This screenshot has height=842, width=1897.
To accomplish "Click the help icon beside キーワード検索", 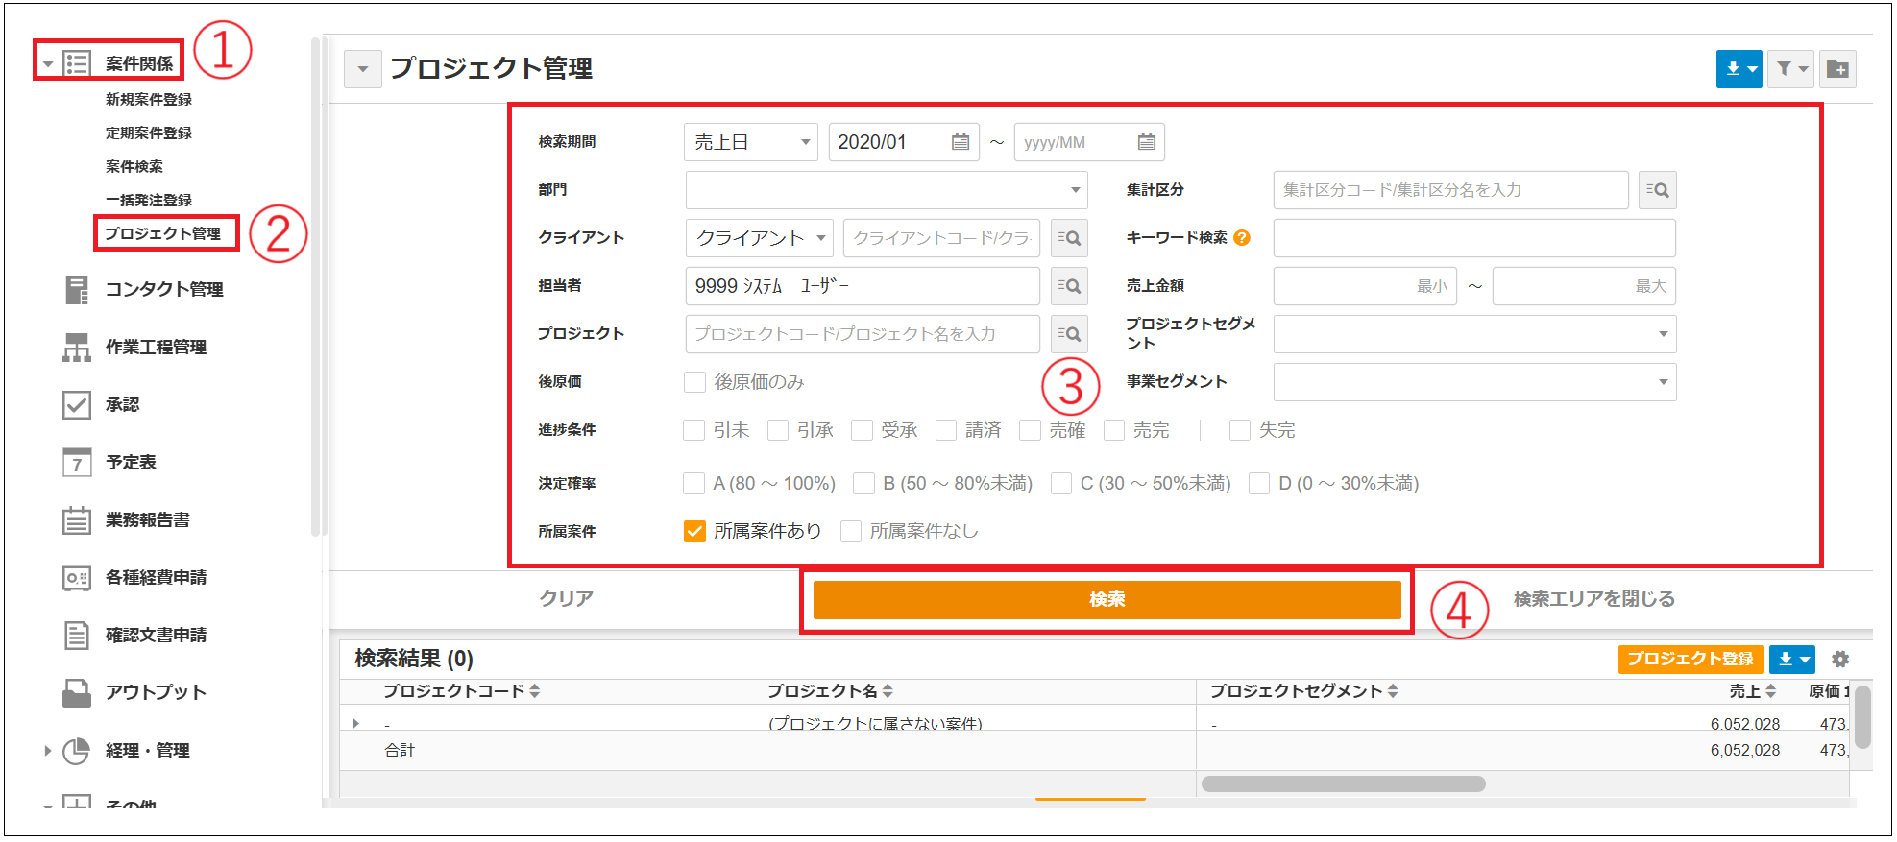I will [x=1242, y=238].
